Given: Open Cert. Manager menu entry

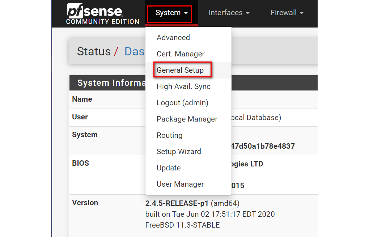Looking at the screenshot, I should point(181,54).
